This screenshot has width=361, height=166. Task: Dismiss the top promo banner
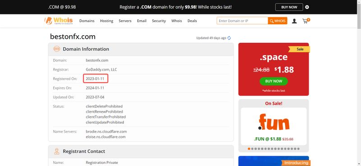[x=307, y=7]
